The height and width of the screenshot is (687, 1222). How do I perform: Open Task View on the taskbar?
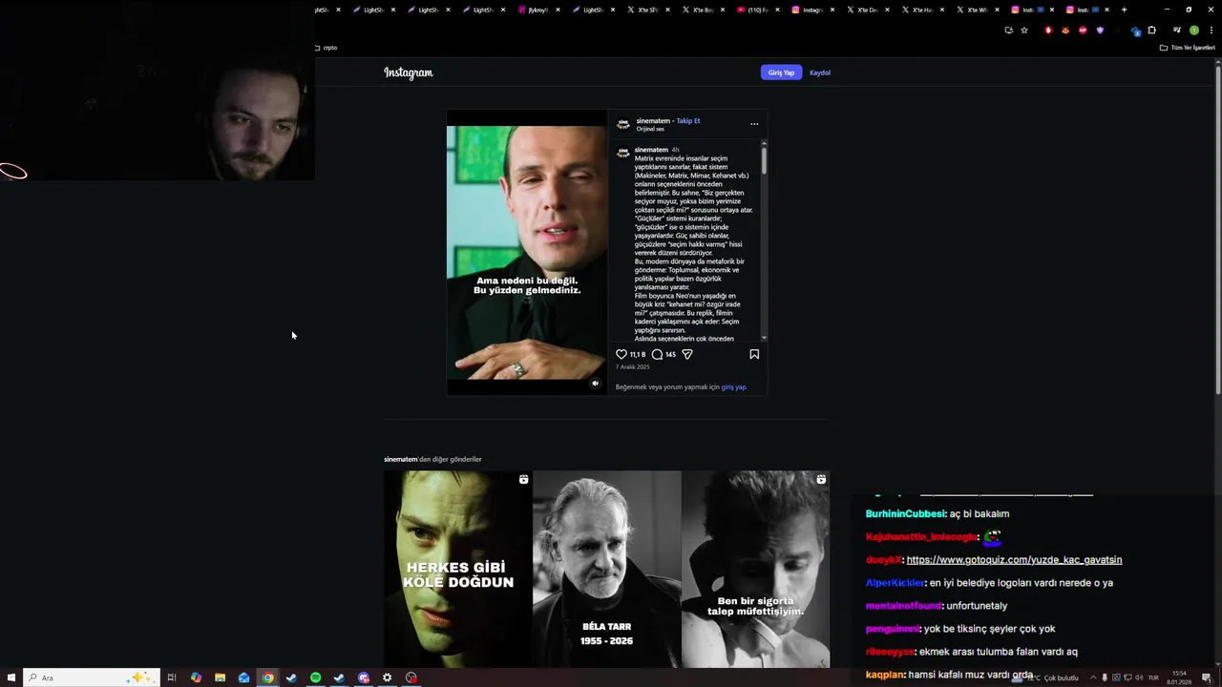[x=172, y=677]
